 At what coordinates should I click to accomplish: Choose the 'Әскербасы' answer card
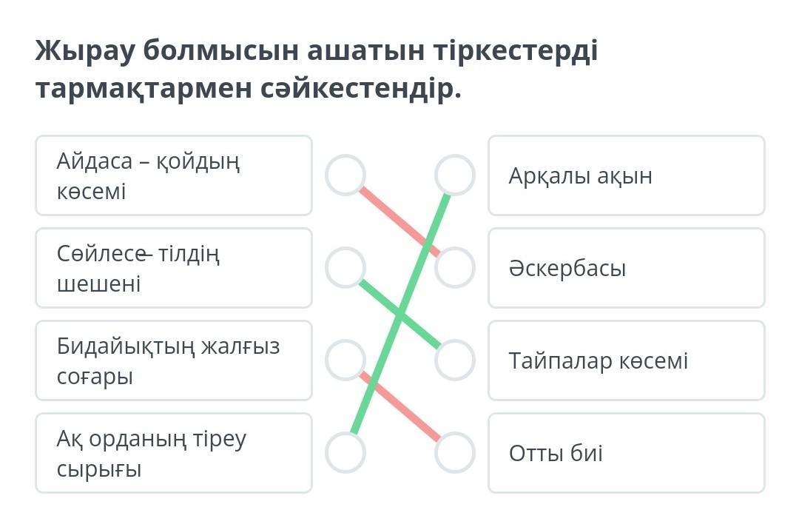(x=626, y=268)
